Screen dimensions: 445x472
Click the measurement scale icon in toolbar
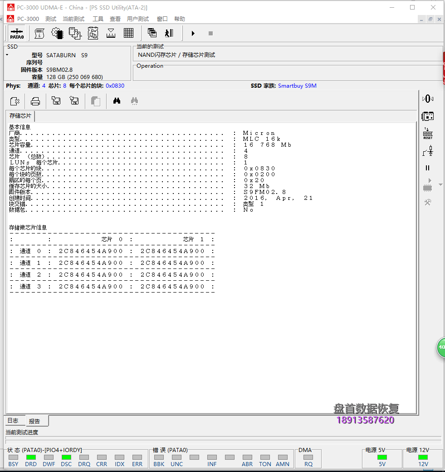point(111,34)
